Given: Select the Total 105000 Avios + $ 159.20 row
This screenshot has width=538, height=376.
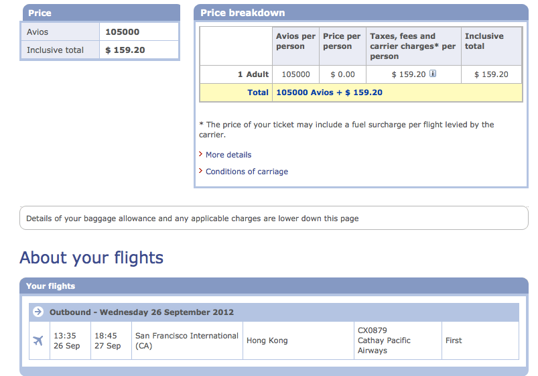Looking at the screenshot, I should (361, 92).
